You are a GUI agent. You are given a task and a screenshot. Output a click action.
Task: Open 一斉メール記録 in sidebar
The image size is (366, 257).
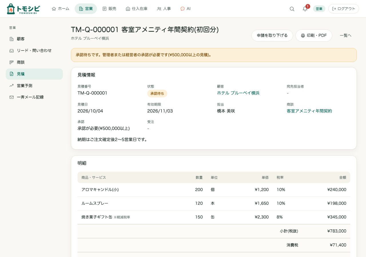(x=34, y=97)
